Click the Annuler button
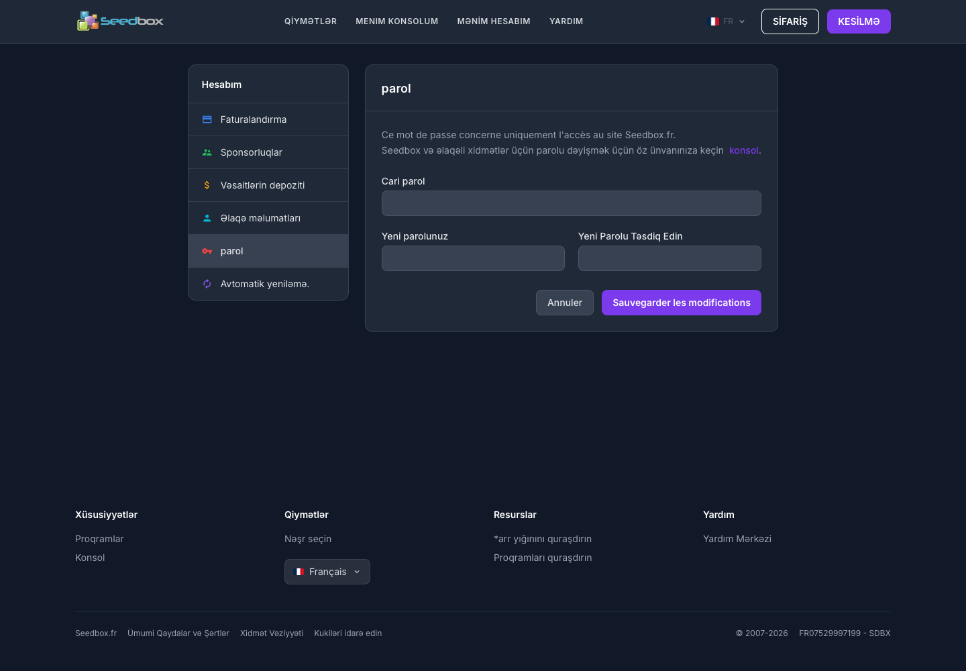 [565, 303]
